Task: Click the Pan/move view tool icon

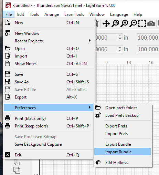Action: point(106,24)
